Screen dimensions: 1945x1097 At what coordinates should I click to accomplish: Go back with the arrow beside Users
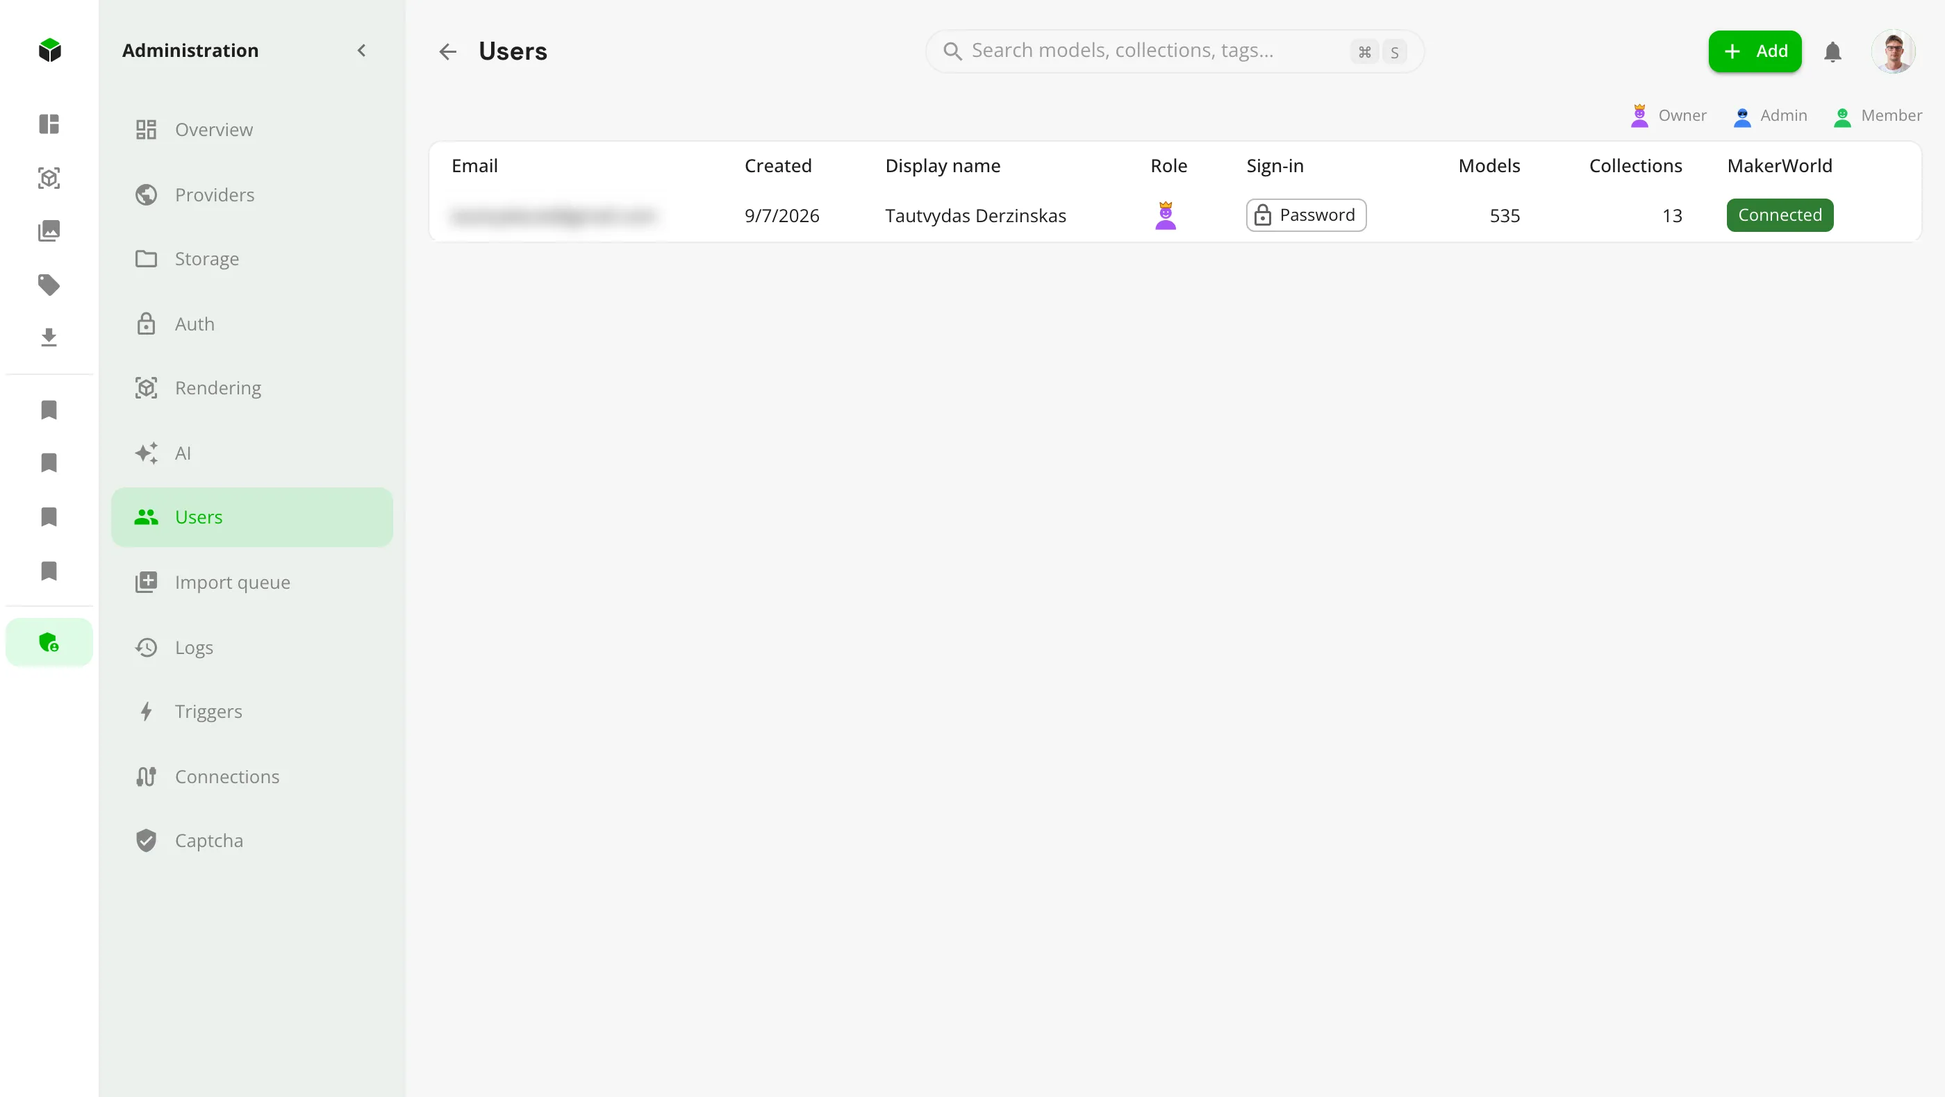pyautogui.click(x=448, y=51)
